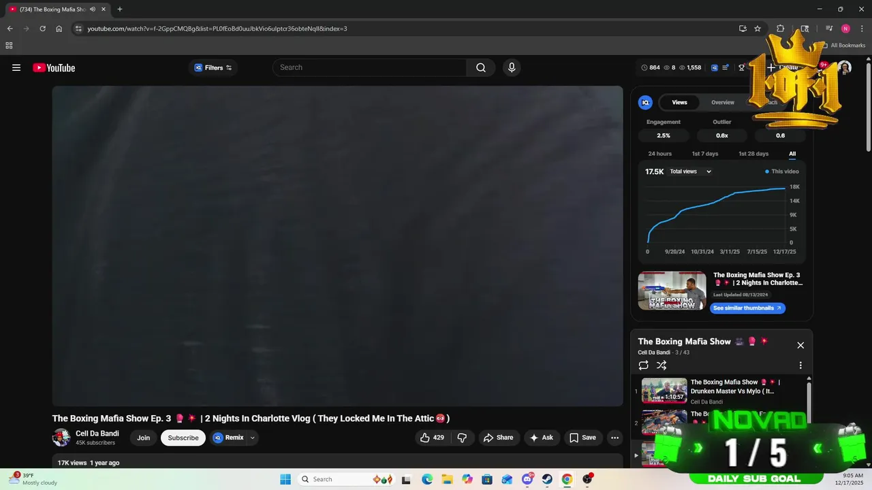Toggle shuffle playlist

point(661,365)
